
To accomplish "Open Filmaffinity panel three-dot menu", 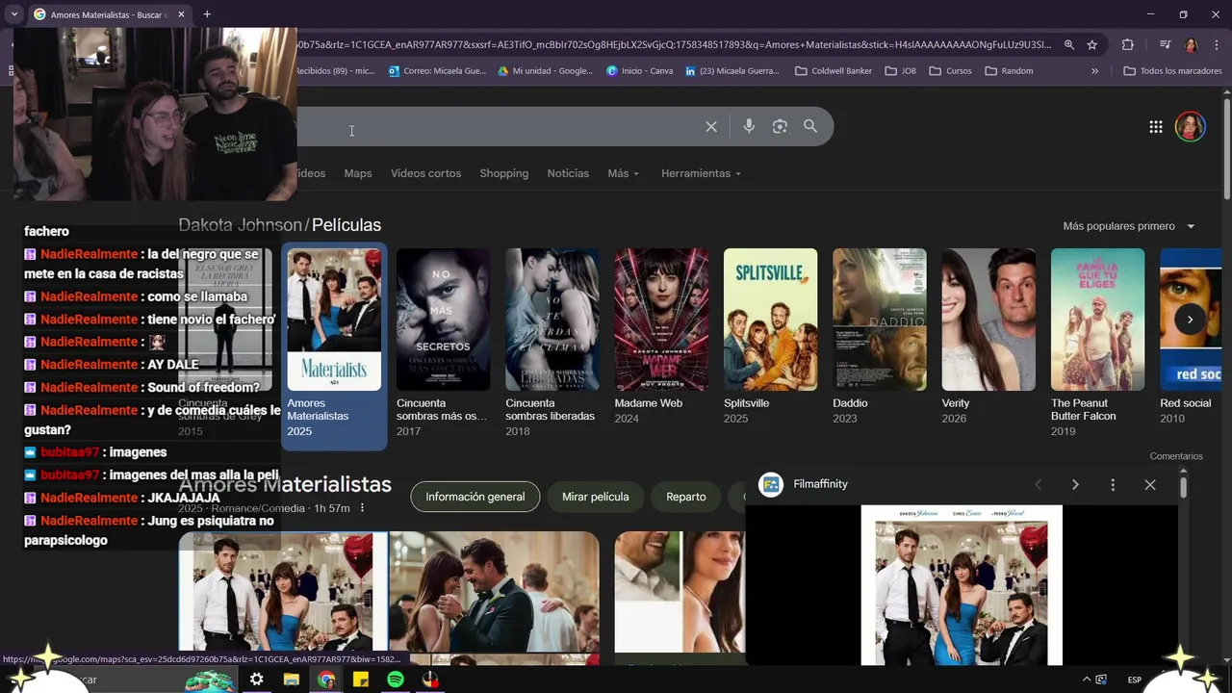I will pos(1113,485).
